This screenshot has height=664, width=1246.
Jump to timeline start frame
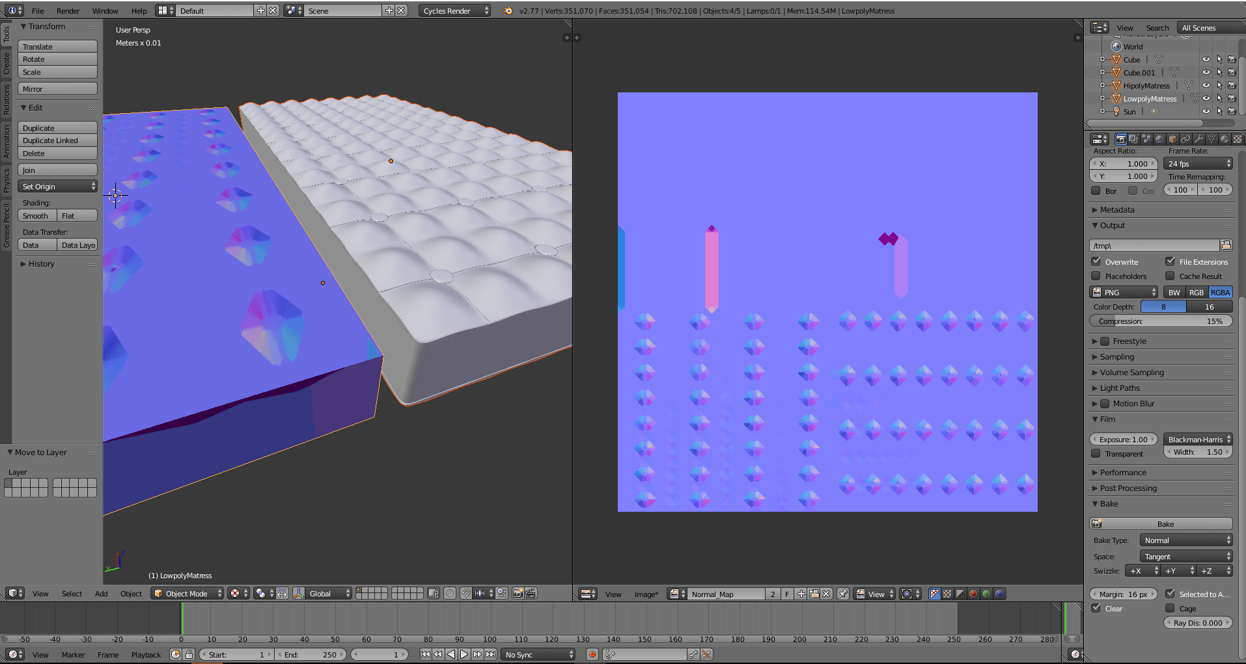(425, 654)
